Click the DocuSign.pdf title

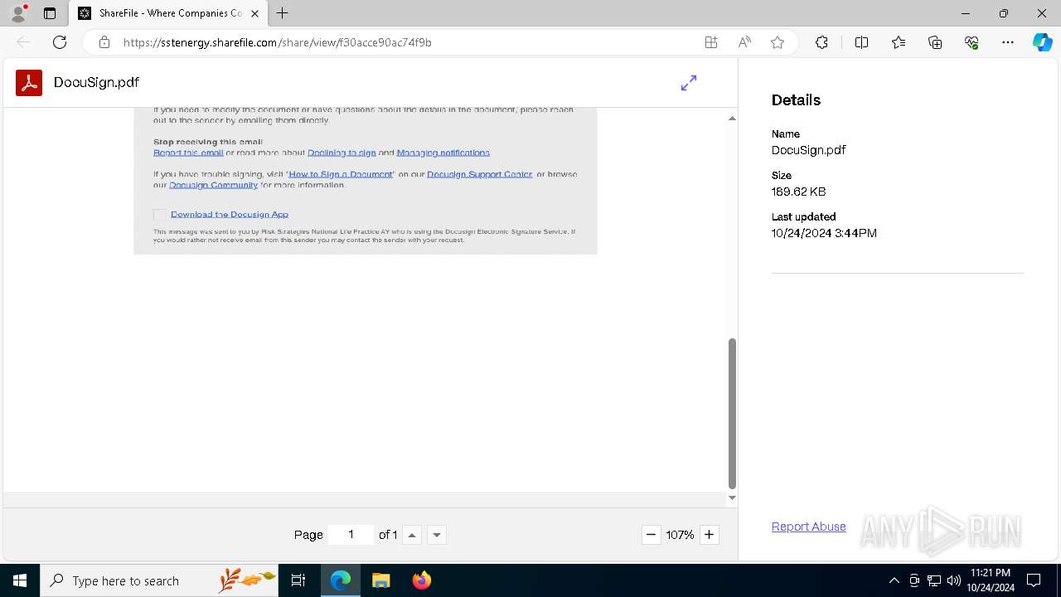click(x=96, y=82)
